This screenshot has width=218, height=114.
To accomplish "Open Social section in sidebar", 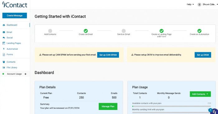I will [x=10, y=38].
